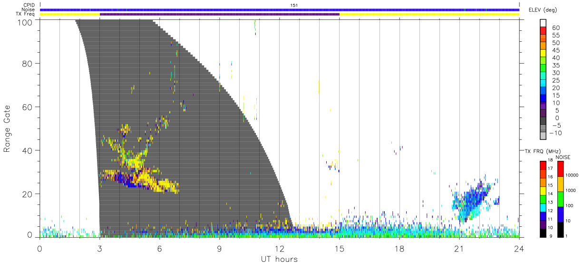Screen dimensions: 584x269
Task: Pick the white top swatch of the ELEV colorbar
Action: click(x=543, y=22)
